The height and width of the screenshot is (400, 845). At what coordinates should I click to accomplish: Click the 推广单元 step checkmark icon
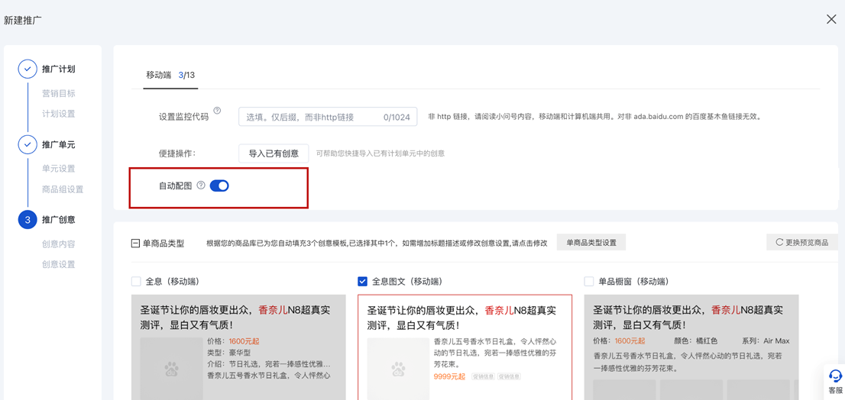coord(27,144)
